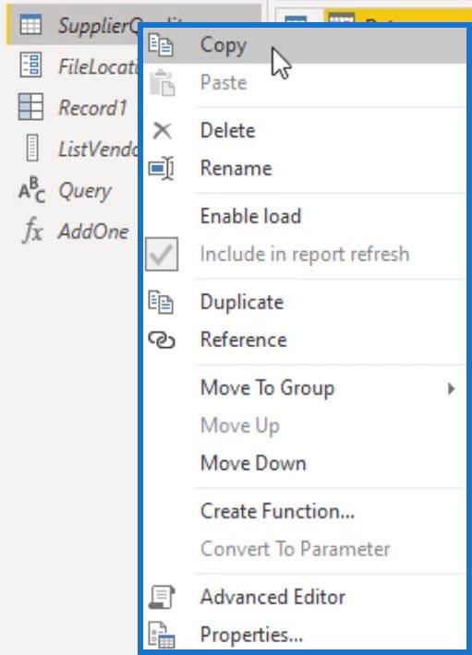Click the Copy icon in context menu
The height and width of the screenshot is (655, 472).
[x=161, y=45]
